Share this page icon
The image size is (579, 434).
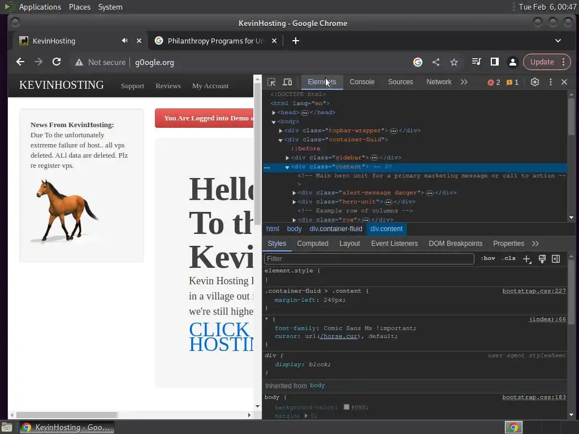tap(436, 62)
